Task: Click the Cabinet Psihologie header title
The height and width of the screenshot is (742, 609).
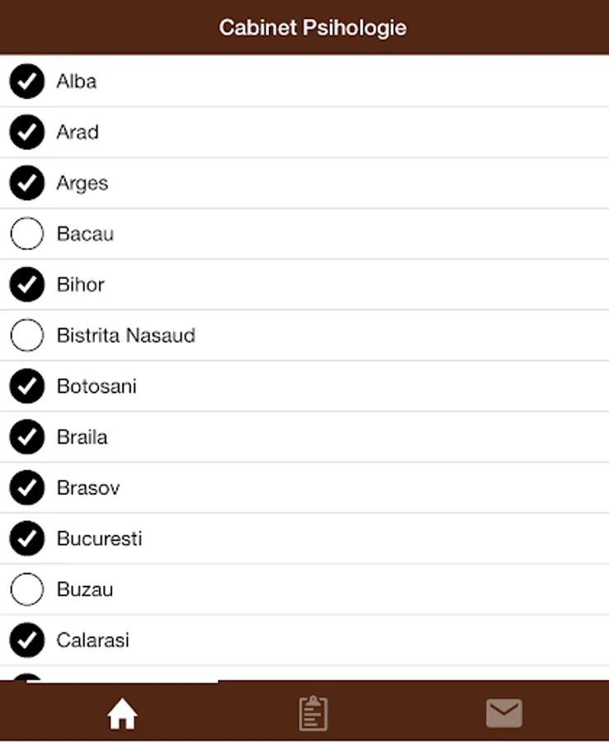Action: pos(312,28)
